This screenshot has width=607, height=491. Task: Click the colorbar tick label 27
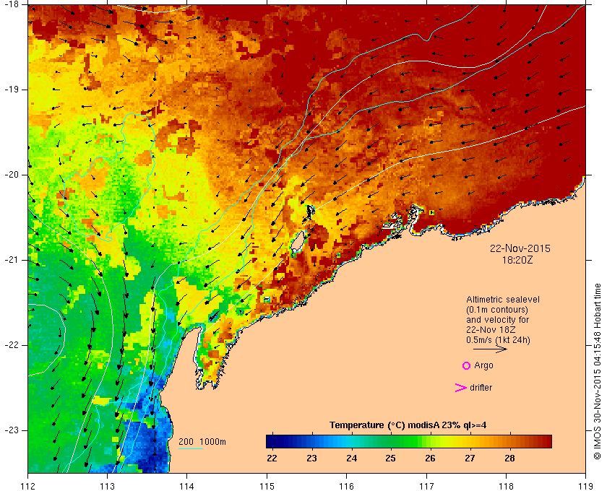click(470, 459)
